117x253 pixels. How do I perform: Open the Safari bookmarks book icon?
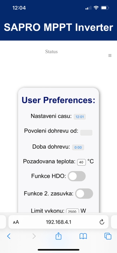83,236
